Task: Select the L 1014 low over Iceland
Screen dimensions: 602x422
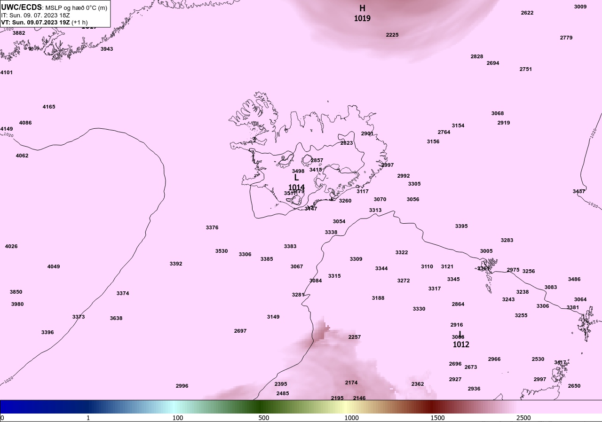Action: pos(296,182)
